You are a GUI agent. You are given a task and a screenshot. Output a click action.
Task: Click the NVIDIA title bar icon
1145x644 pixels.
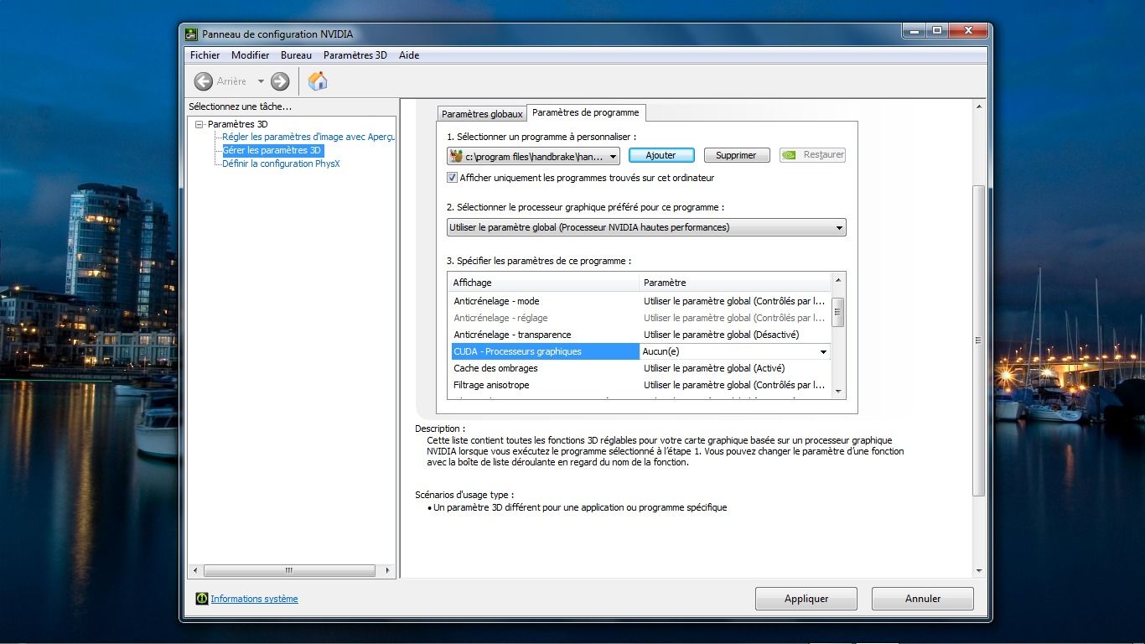coord(192,34)
